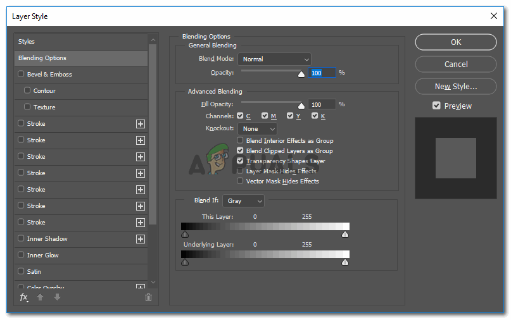Click the styles list vertical scrollbar thumb

153,135
